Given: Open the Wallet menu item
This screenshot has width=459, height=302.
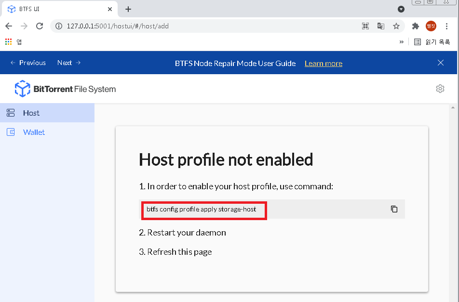Looking at the screenshot, I should coord(47,132).
